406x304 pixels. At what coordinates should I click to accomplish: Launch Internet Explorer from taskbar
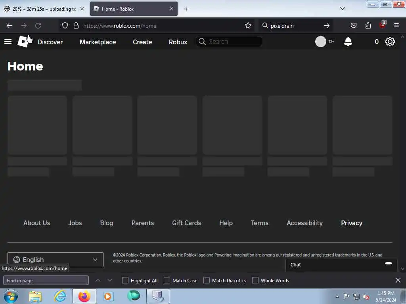[x=60, y=296]
